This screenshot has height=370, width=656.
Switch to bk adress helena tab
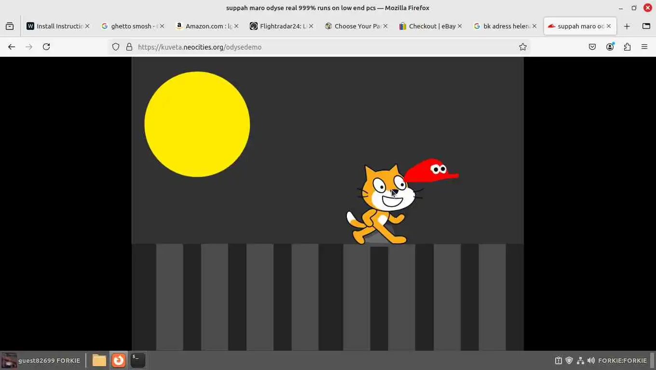(x=505, y=26)
